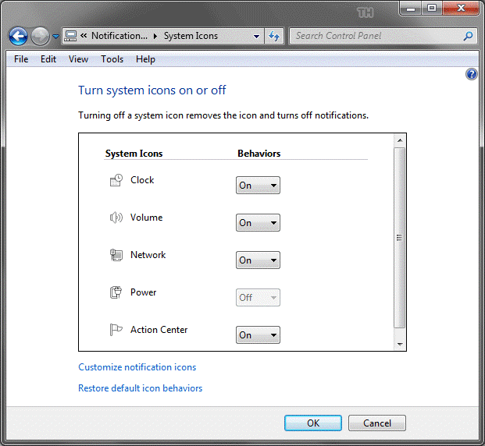Click the grayed Forward arrow button
Image resolution: width=485 pixels, height=446 pixels.
pos(40,36)
